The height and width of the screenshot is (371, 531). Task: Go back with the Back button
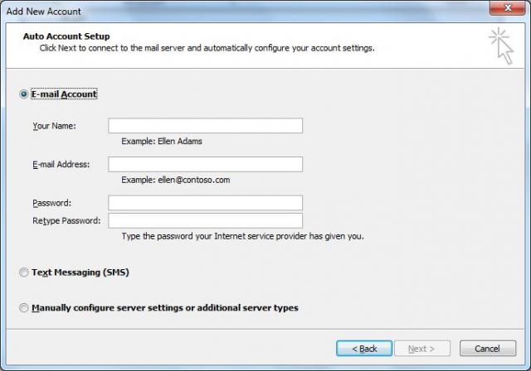(x=363, y=349)
